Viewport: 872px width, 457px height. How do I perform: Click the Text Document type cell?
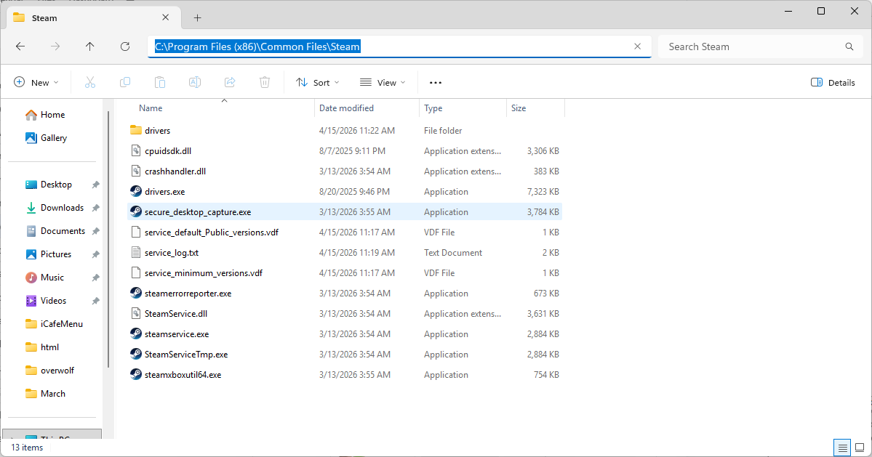pos(452,253)
